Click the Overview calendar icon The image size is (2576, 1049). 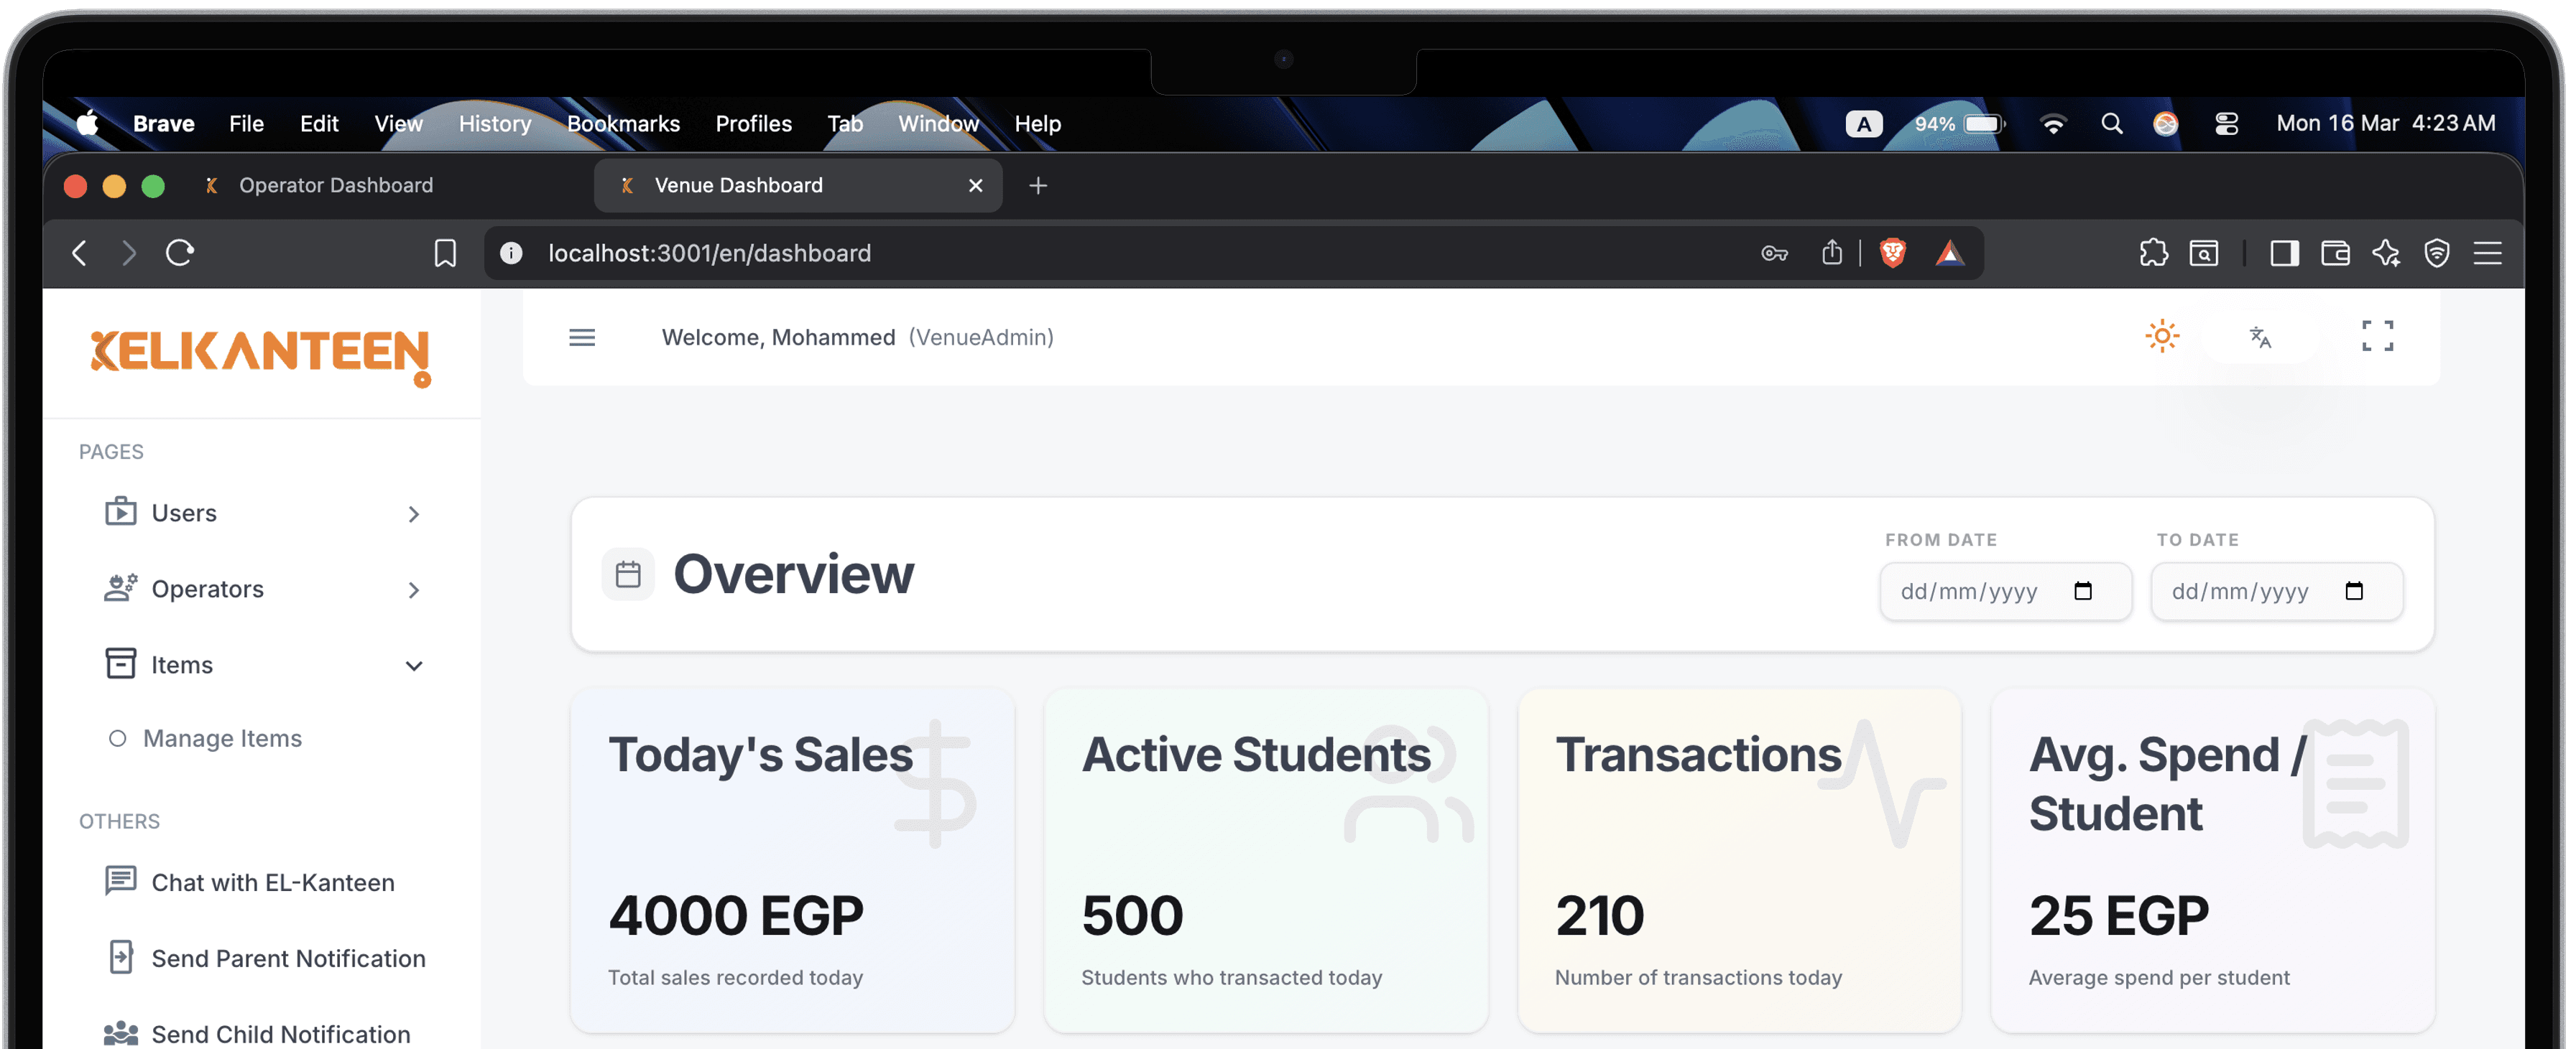628,574
